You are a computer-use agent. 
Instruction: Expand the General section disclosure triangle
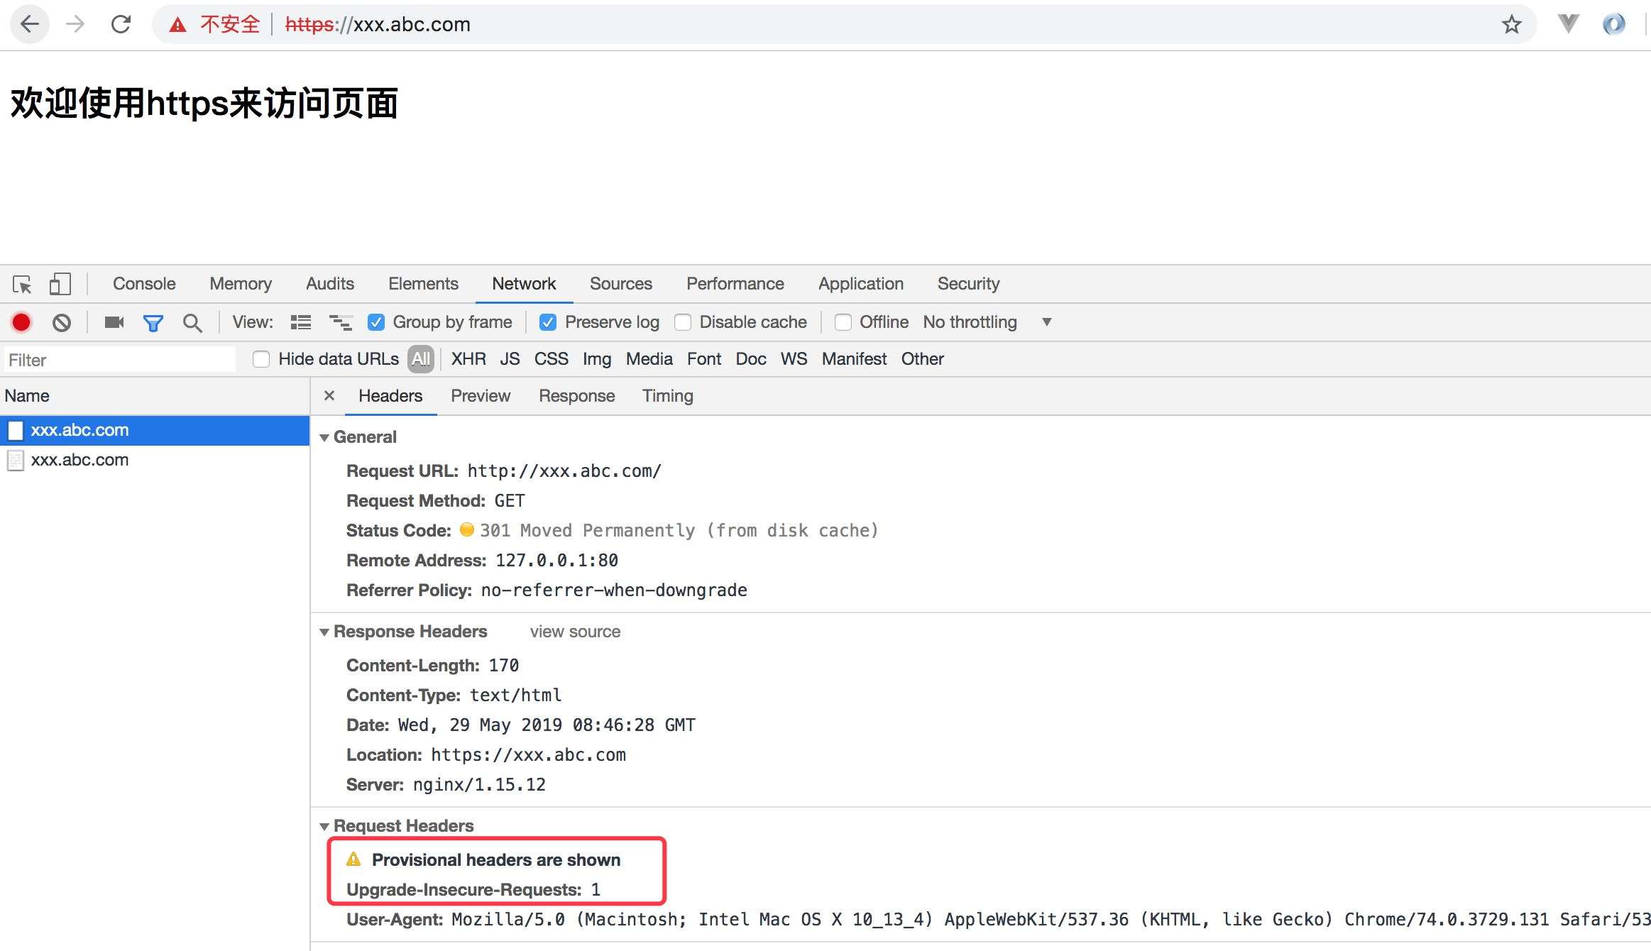[327, 436]
